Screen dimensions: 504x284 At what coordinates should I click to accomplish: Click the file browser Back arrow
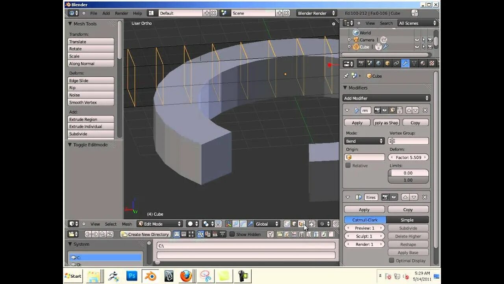pos(88,234)
